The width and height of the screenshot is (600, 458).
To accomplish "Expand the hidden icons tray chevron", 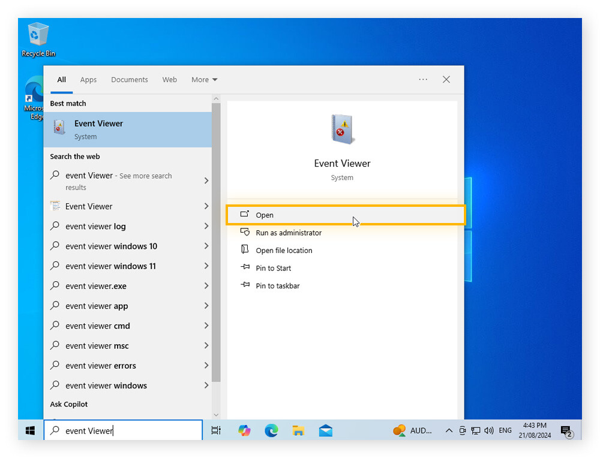I will pos(449,430).
